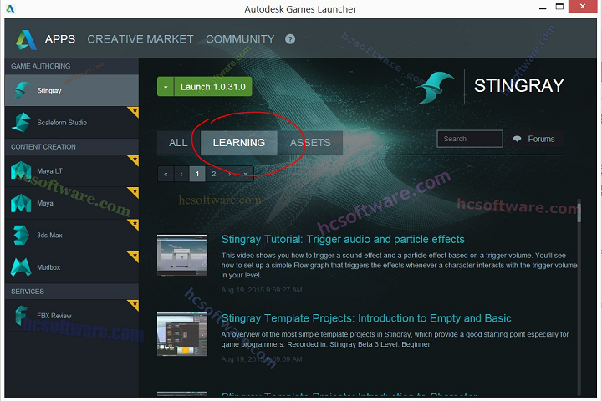Select Mudbox app

coord(72,267)
